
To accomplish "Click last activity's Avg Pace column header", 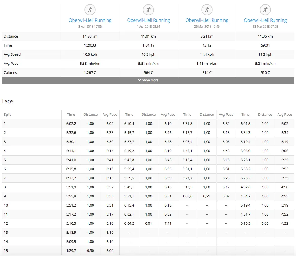I will [x=284, y=115].
